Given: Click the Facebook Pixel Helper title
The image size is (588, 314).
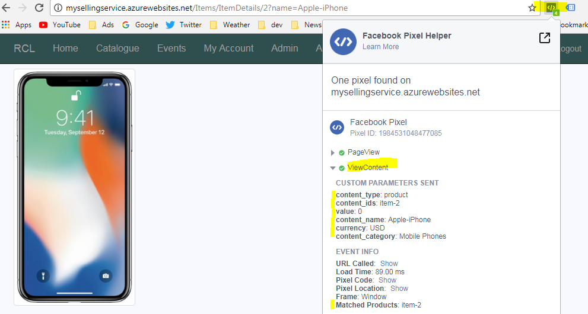Looking at the screenshot, I should pyautogui.click(x=407, y=36).
